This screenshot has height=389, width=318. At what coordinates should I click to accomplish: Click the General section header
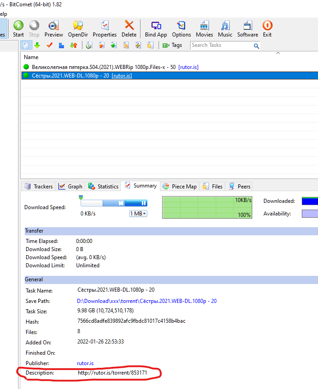tap(171, 279)
